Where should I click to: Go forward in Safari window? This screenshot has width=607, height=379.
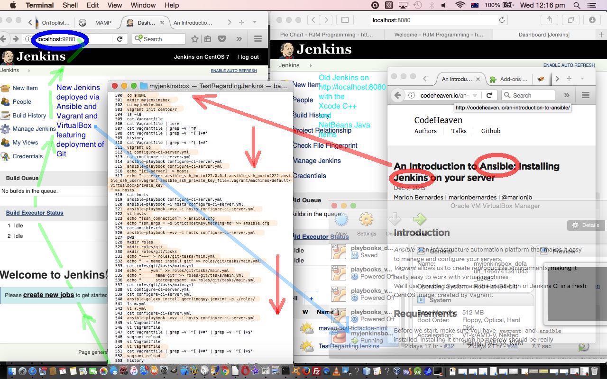326,20
